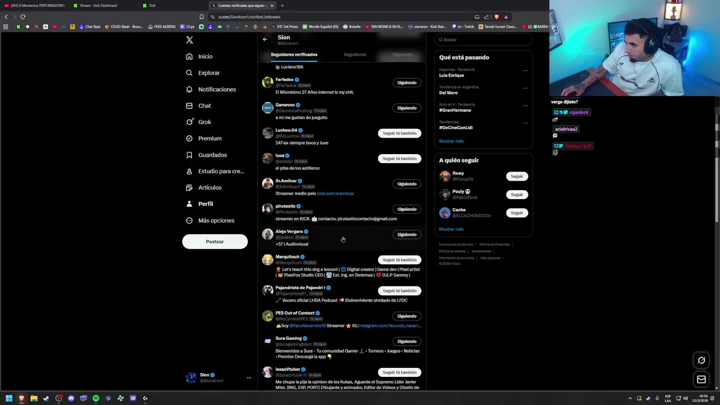Follow Cacho in A quién seguir

click(x=517, y=213)
